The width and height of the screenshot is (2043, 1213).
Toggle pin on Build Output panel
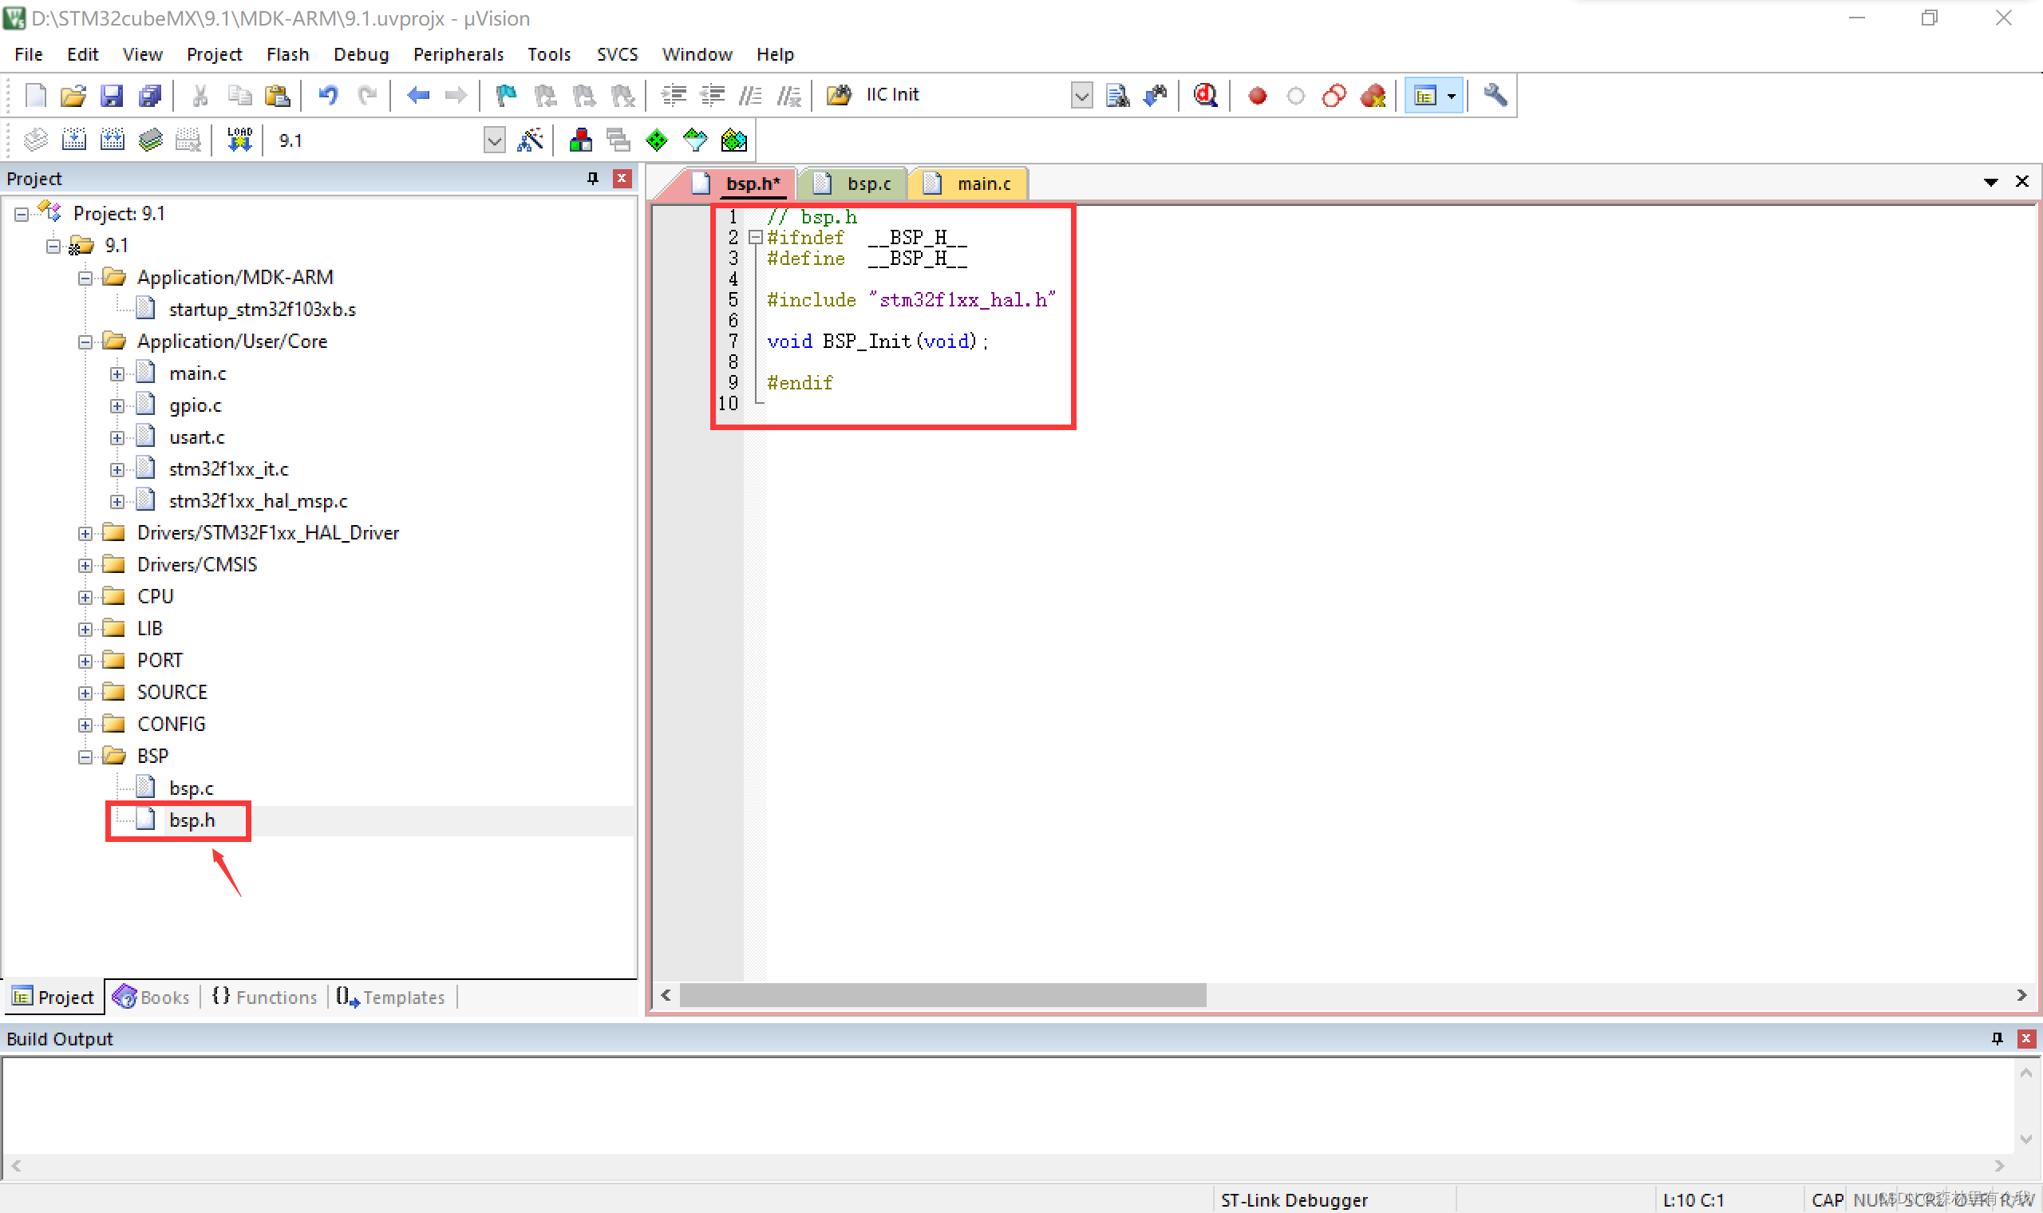coord(1997,1038)
